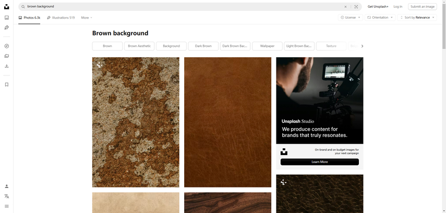Open the rusty rock texture photo
This screenshot has width=446, height=213.
tap(136, 122)
